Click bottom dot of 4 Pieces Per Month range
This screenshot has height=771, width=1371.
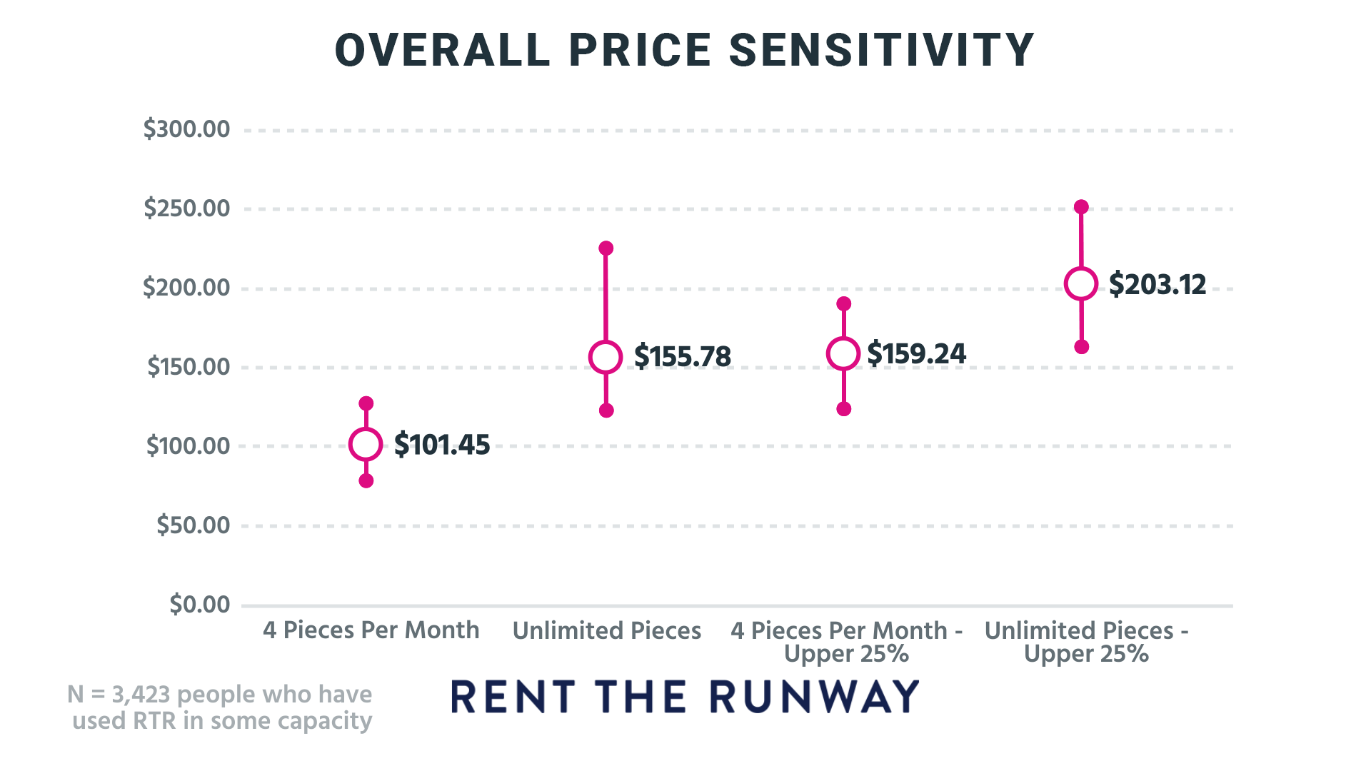(x=366, y=481)
